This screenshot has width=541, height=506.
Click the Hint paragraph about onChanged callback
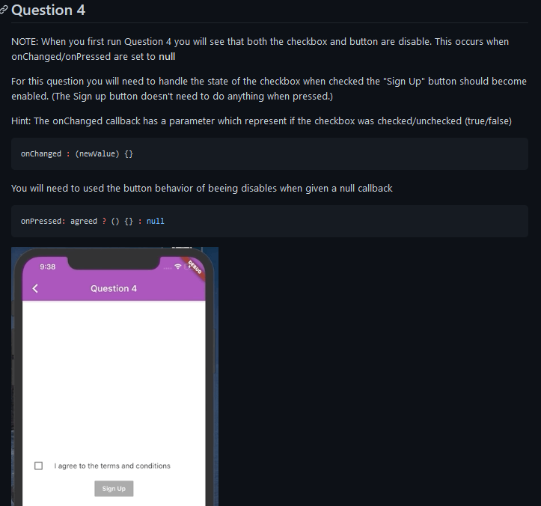[x=262, y=121]
